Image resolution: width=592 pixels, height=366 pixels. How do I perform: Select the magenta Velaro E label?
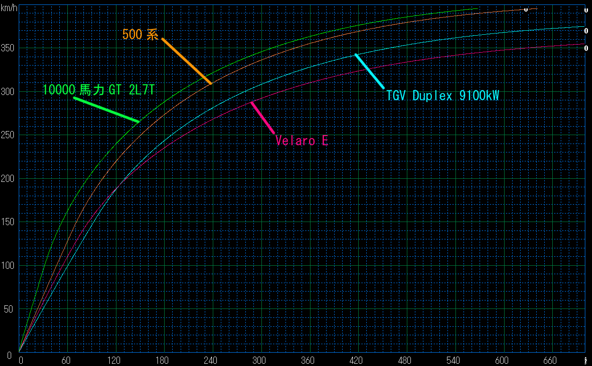pos(302,141)
